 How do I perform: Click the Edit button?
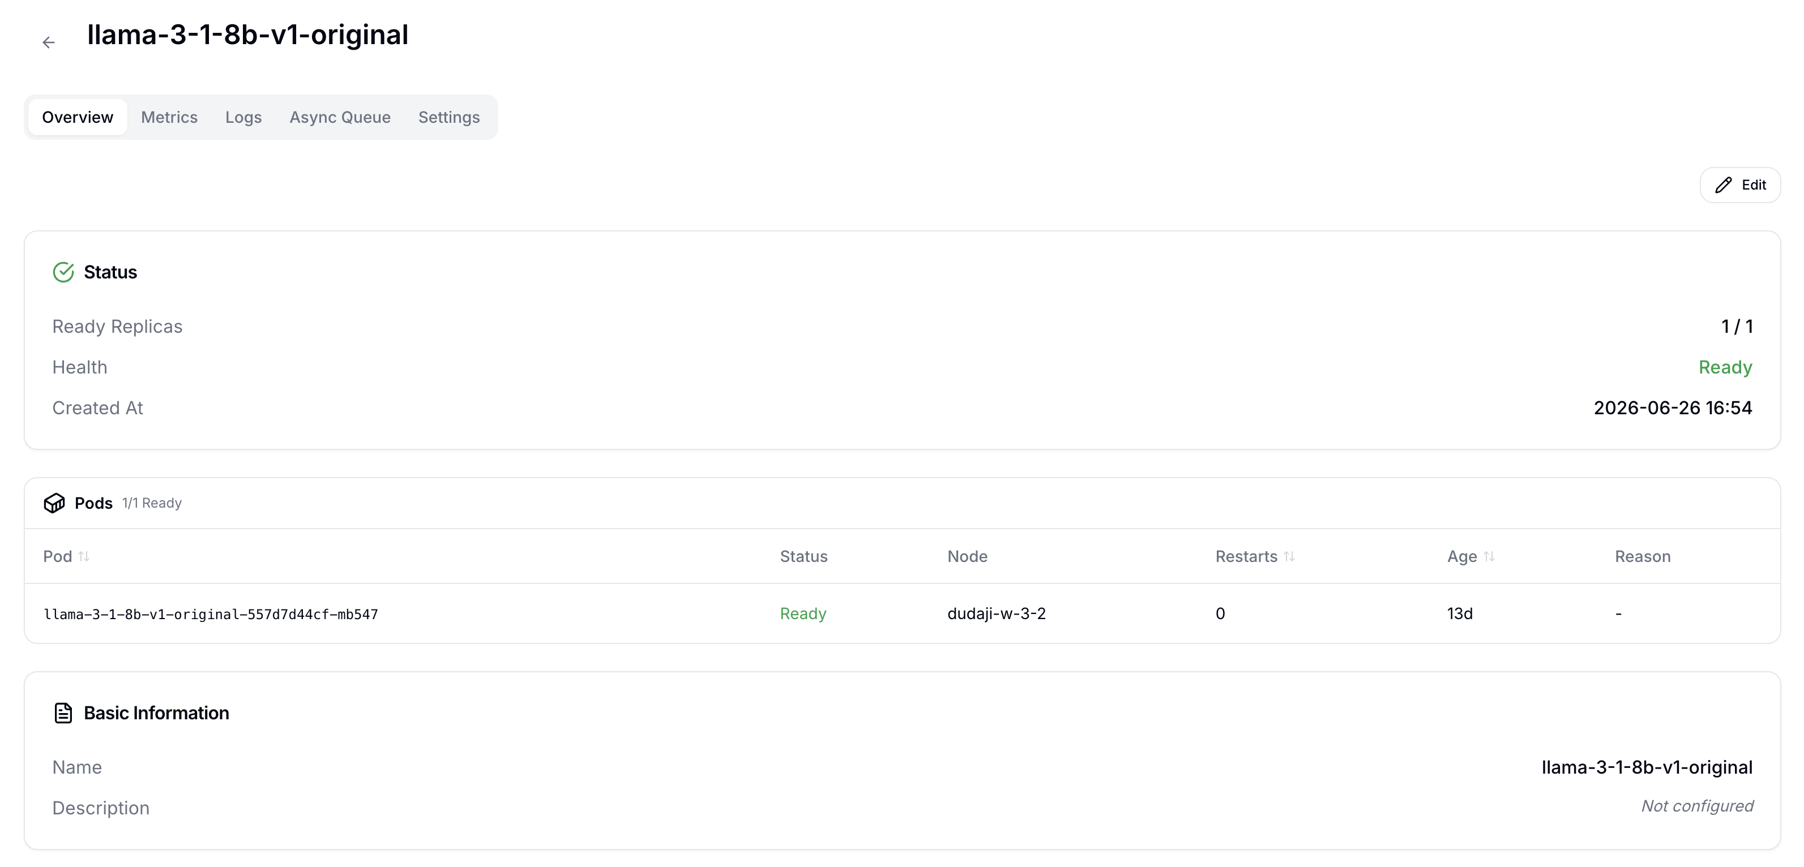click(x=1740, y=184)
